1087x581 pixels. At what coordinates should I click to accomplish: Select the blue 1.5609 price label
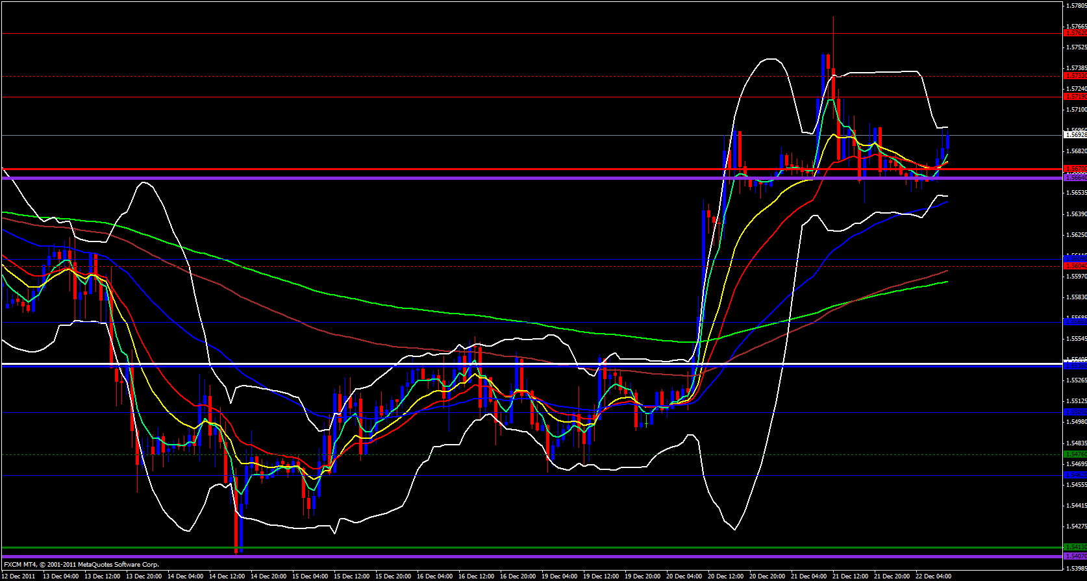point(1075,258)
